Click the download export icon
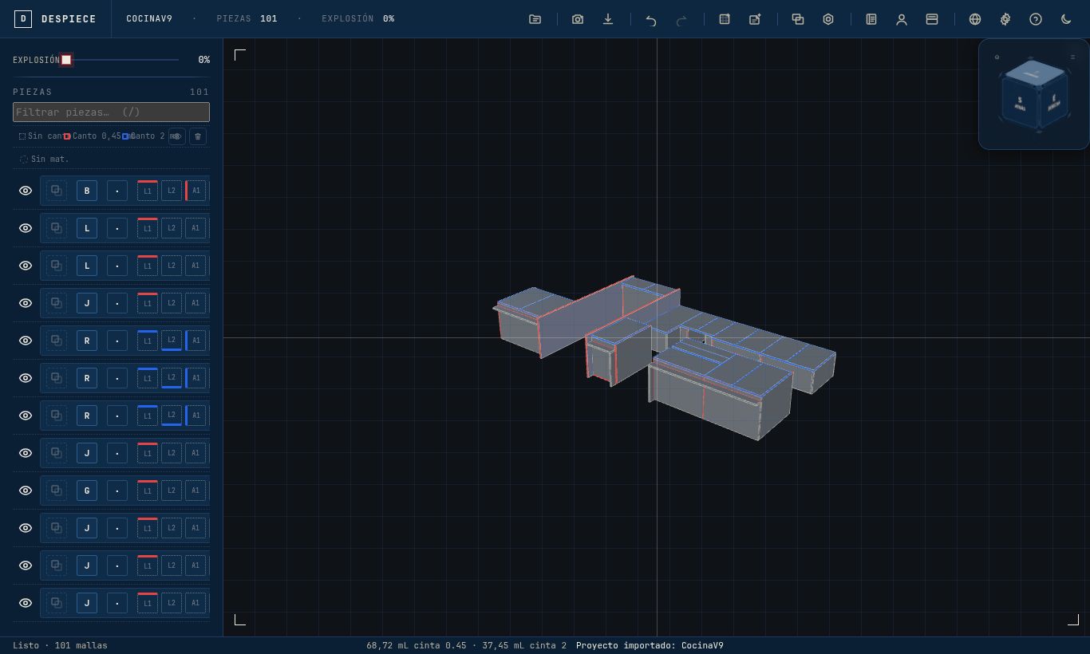Screen dimensions: 1090x654 coord(608,19)
